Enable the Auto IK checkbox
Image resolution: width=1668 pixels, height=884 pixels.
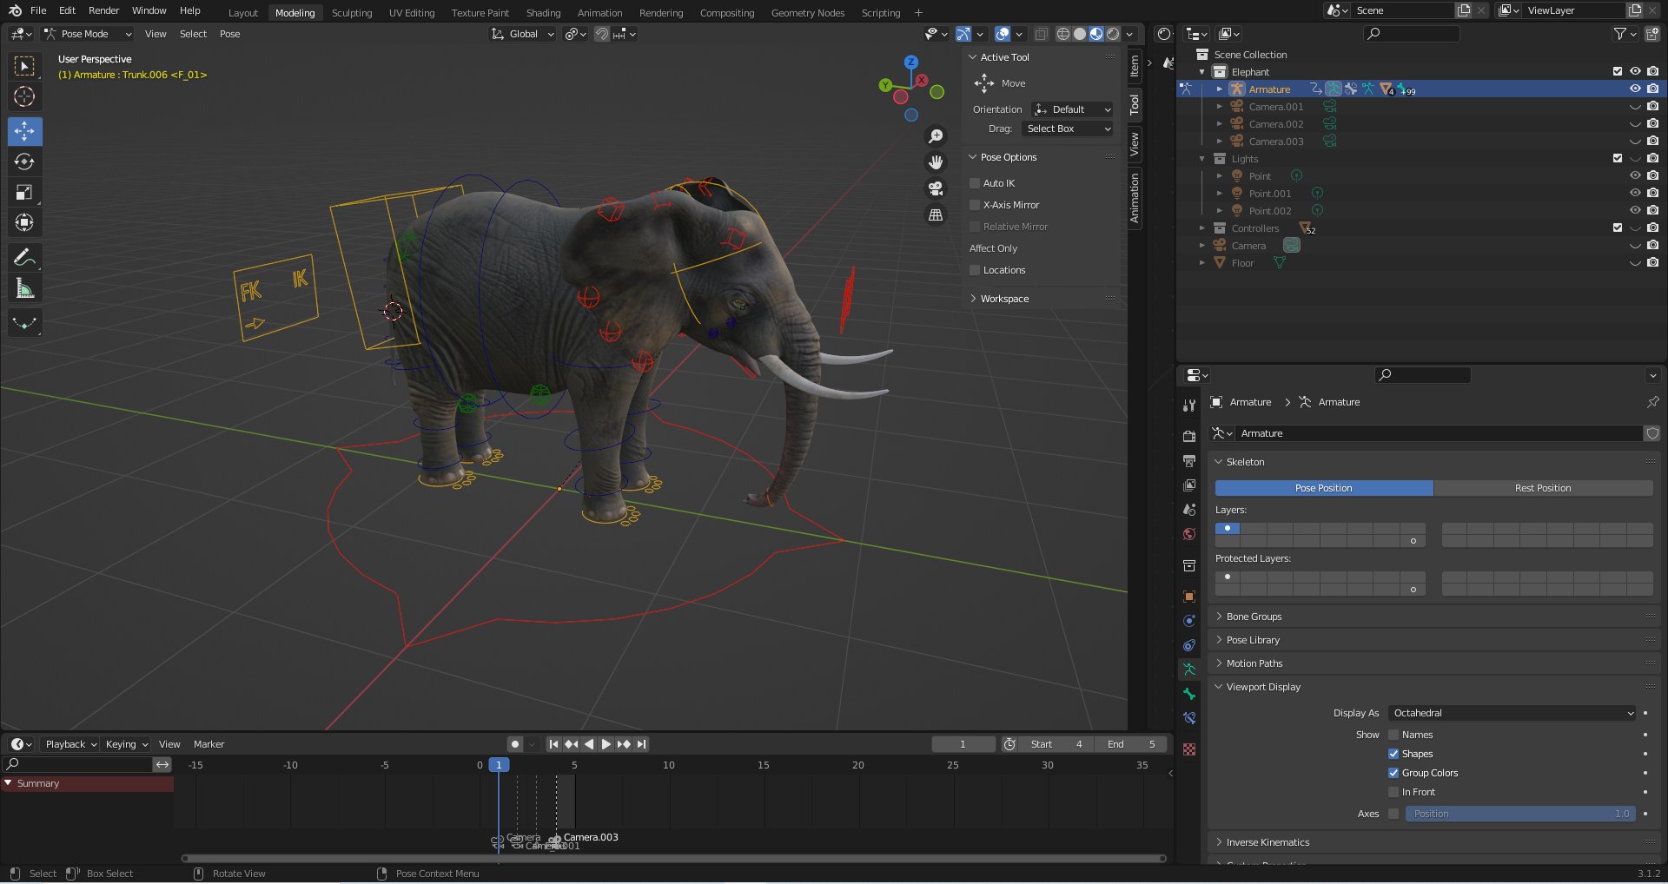[975, 183]
